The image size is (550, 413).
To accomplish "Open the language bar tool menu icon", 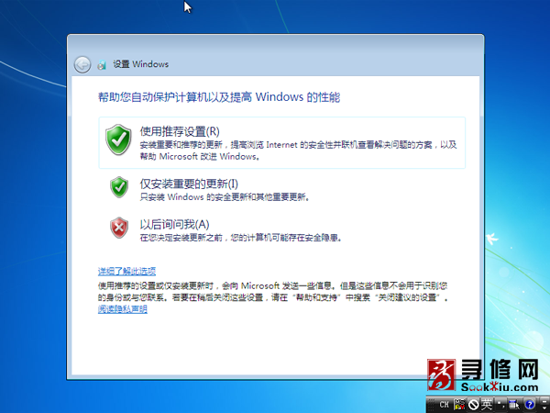I will [515, 405].
